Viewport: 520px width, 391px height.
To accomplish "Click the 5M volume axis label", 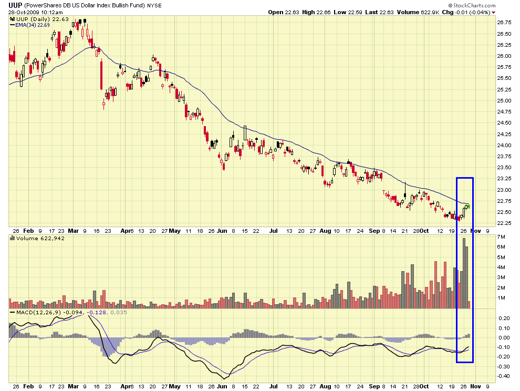I will click(501, 257).
